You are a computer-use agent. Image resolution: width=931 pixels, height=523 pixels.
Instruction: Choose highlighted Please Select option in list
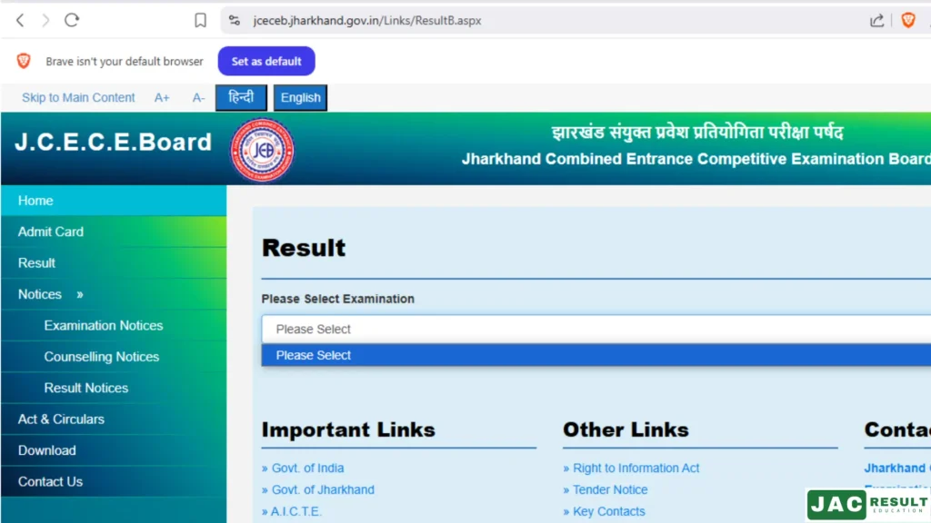click(x=596, y=355)
